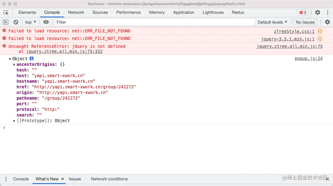333x186 pixels.
Task: Clear the console with the ban icon
Action: click(16, 22)
